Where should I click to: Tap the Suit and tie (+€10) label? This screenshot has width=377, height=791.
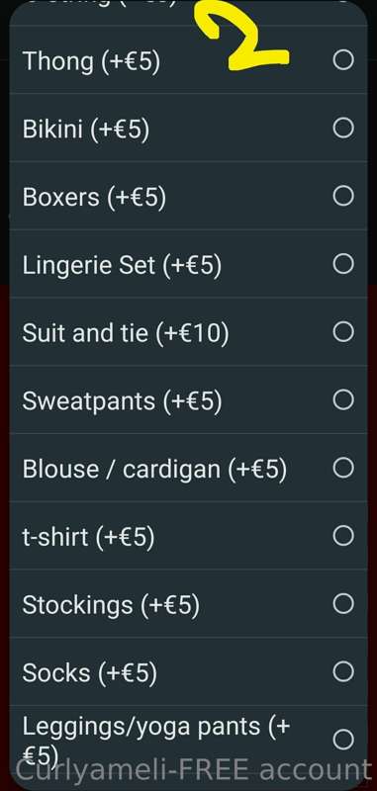click(x=125, y=333)
